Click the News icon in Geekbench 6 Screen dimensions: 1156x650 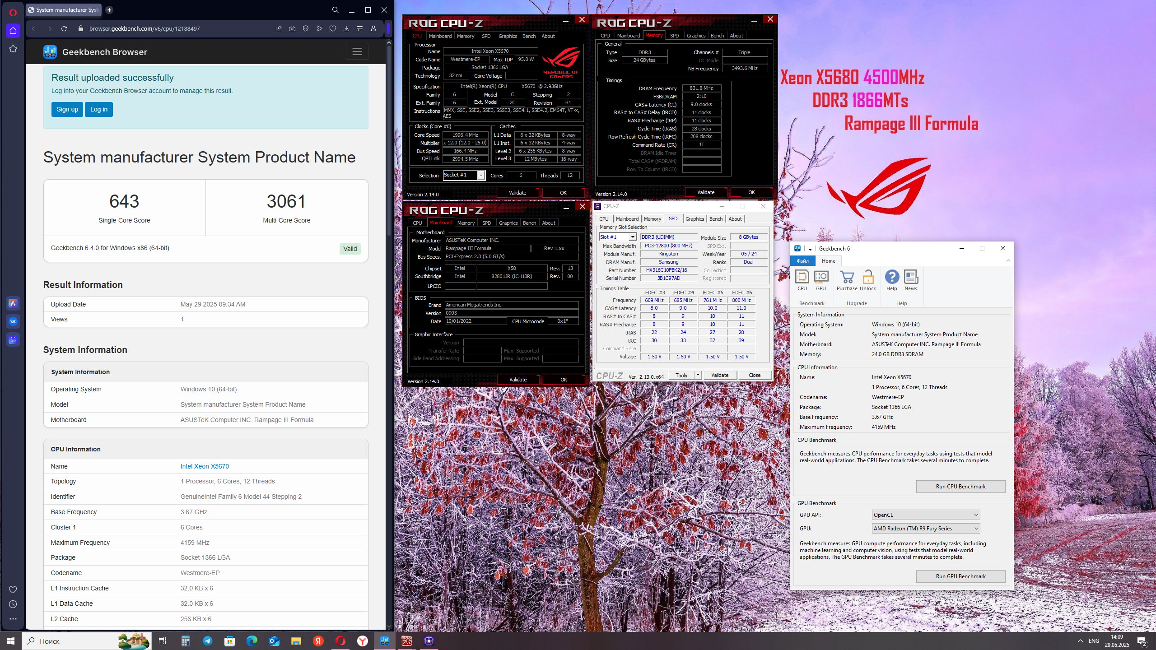911,281
